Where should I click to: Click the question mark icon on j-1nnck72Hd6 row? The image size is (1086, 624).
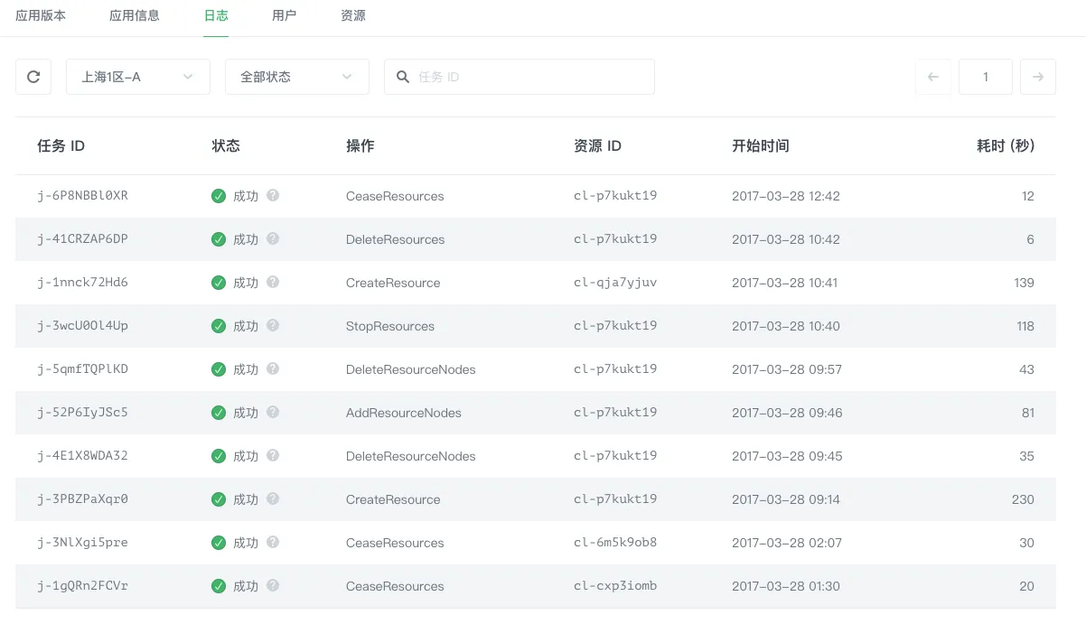[273, 283]
